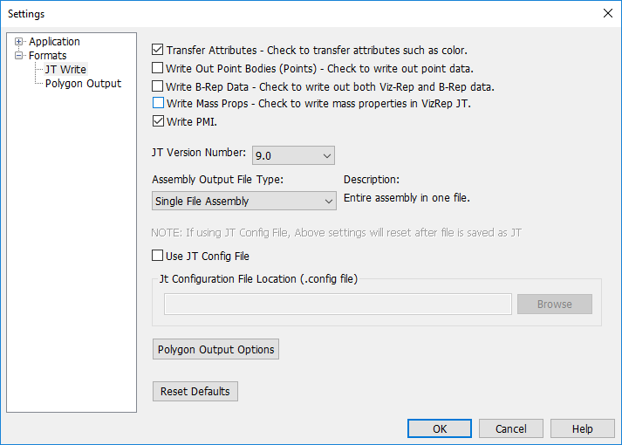
Task: Click the Cancel button
Action: [510, 428]
